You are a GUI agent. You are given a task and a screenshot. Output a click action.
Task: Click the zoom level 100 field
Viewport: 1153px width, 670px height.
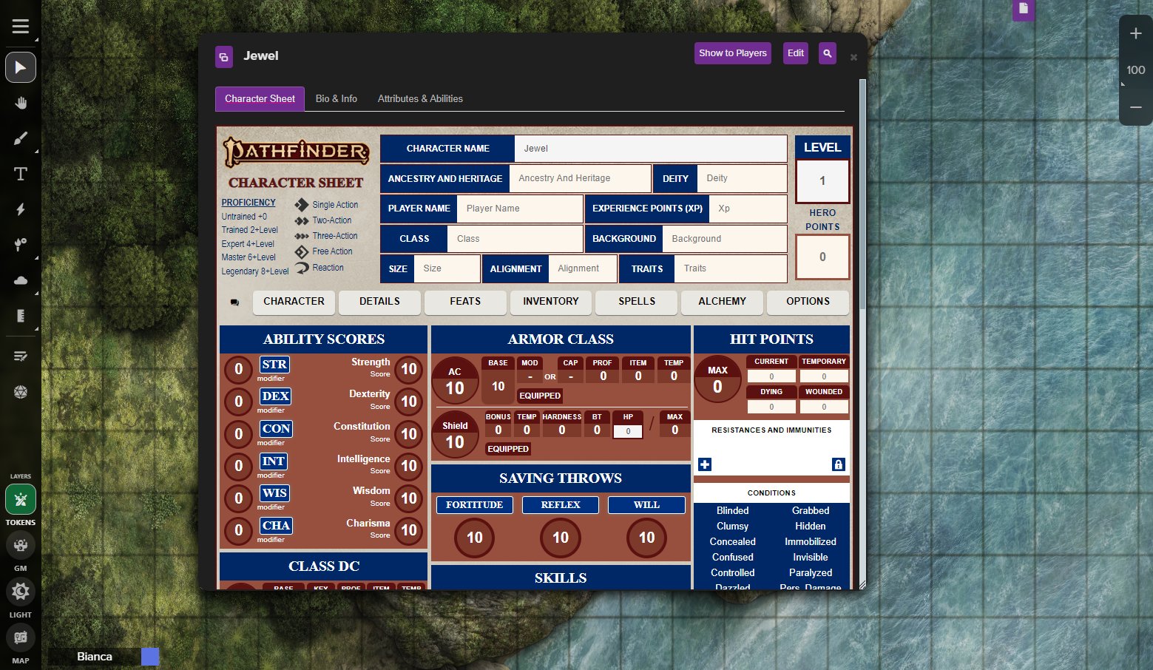click(x=1136, y=70)
